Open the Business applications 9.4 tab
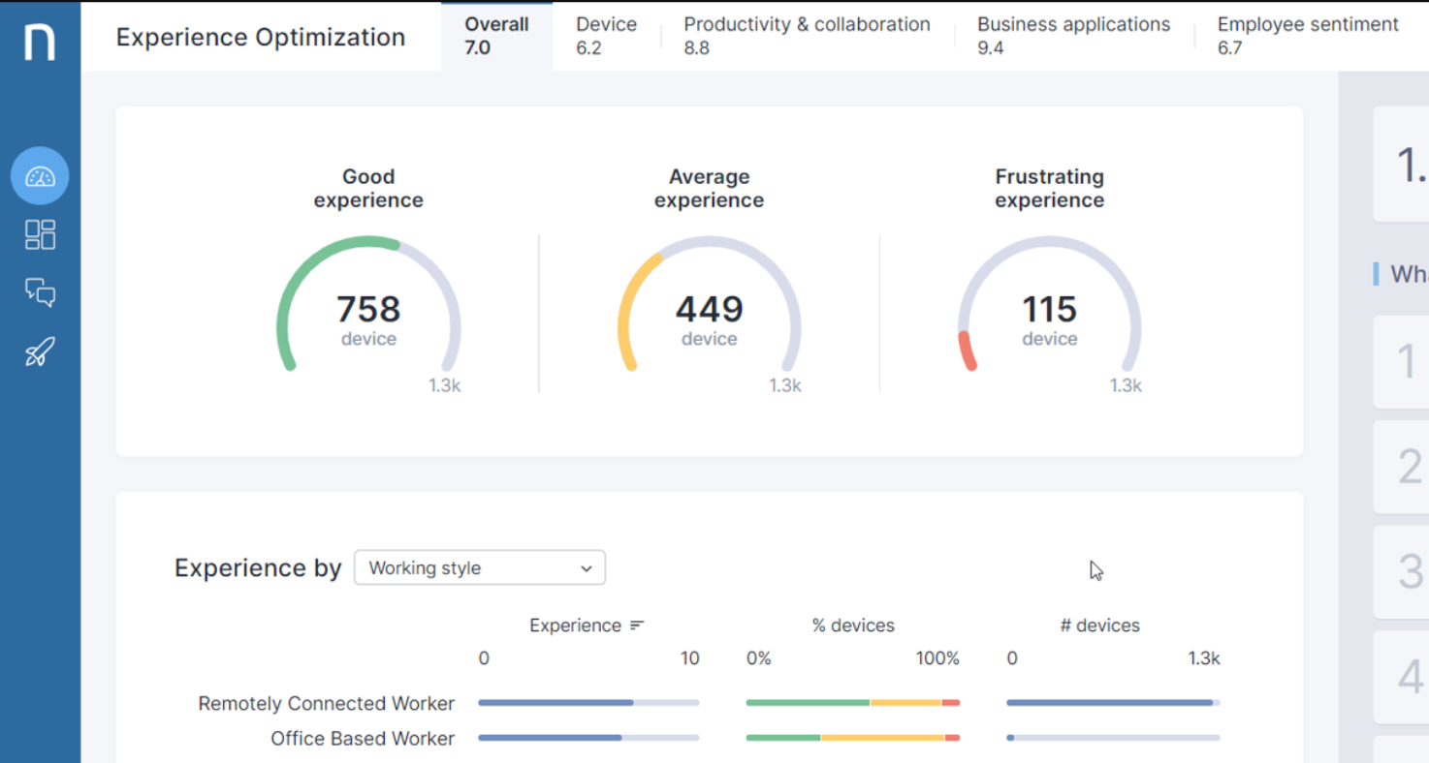Screen dimensions: 1429x763 tap(1073, 36)
